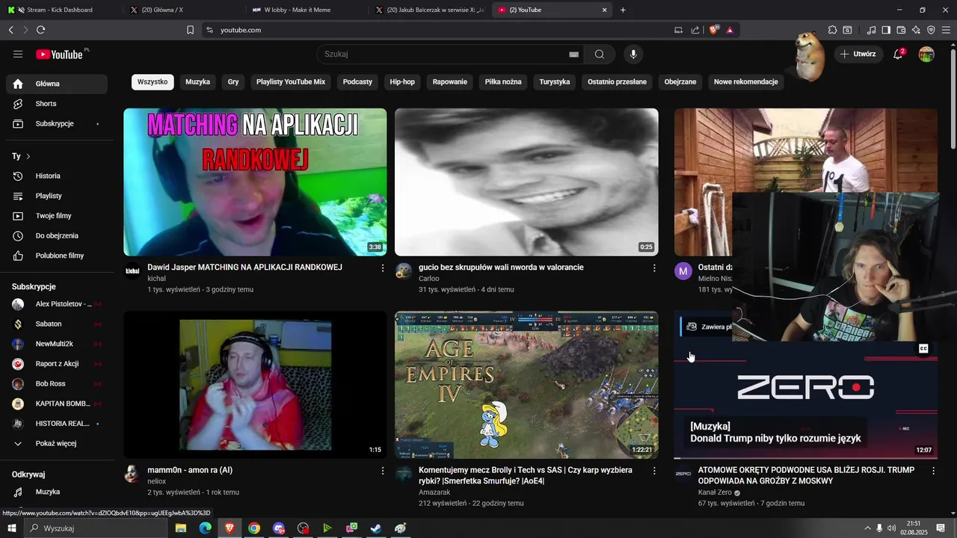Open the Brave playlist music note icon
The image size is (957, 538).
871,30
